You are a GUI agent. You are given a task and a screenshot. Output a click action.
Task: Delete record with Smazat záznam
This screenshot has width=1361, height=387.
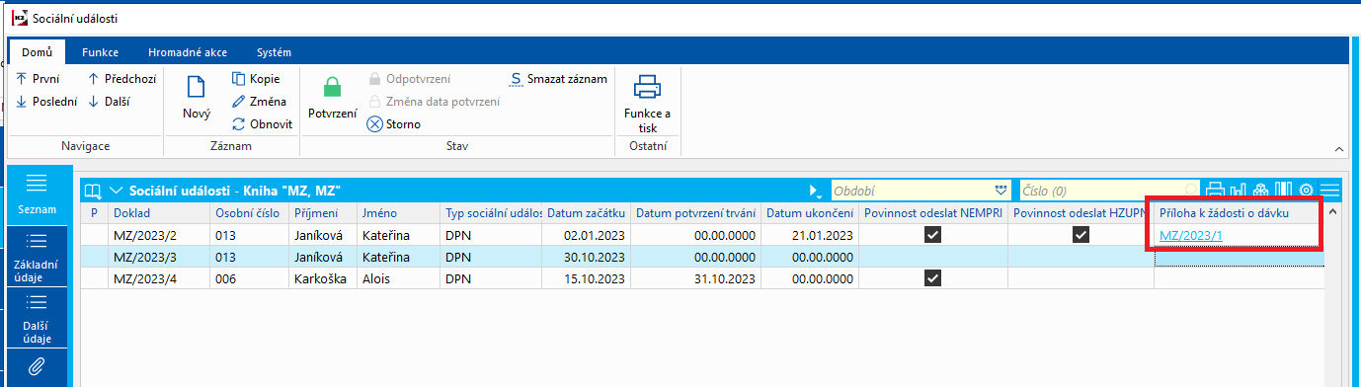click(x=558, y=79)
